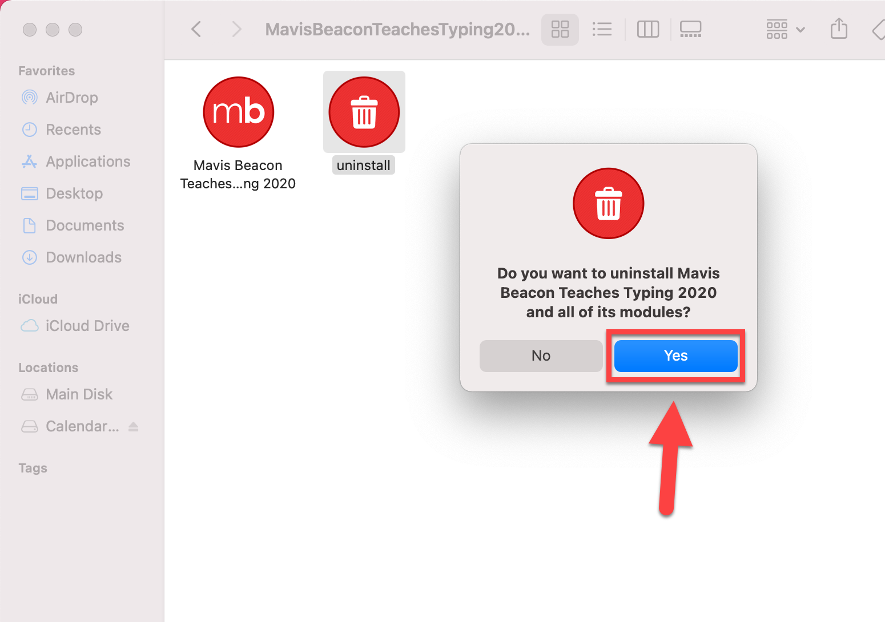The height and width of the screenshot is (622, 885).
Task: Open AirDrop in the sidebar
Action: pos(60,98)
